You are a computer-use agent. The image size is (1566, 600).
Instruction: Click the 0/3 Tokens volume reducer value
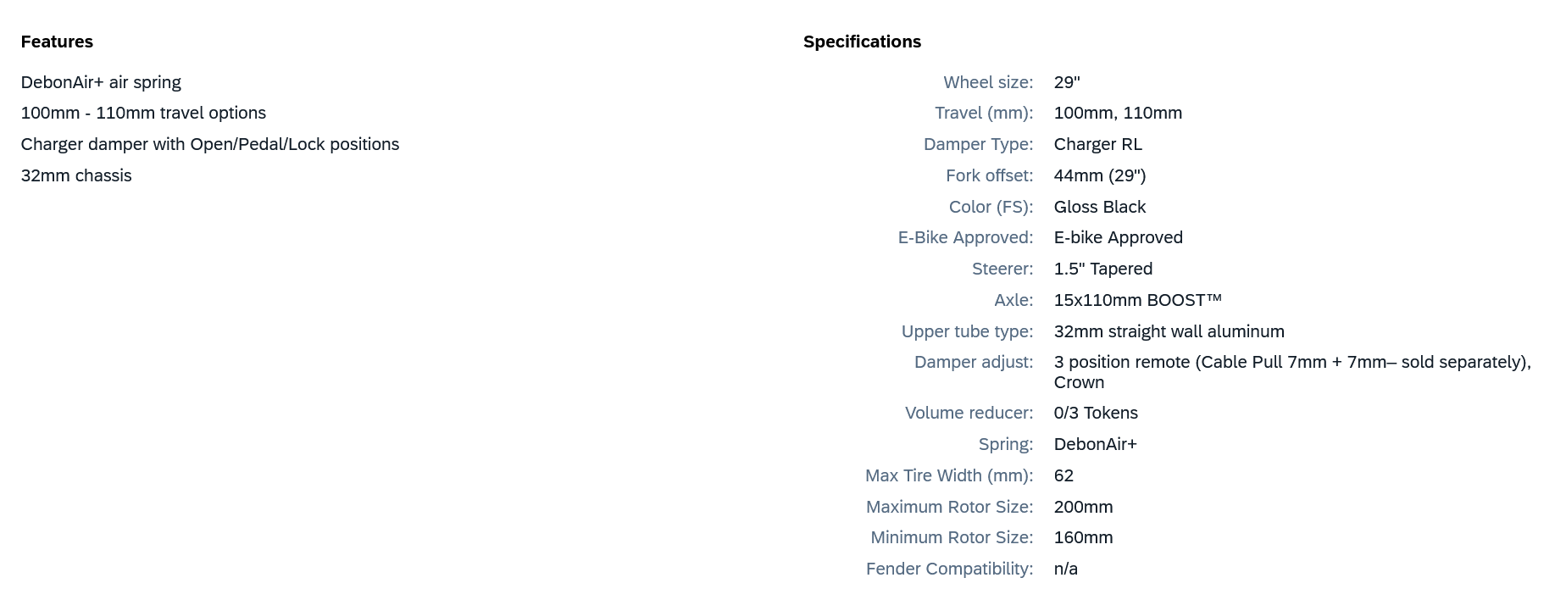click(x=1096, y=413)
